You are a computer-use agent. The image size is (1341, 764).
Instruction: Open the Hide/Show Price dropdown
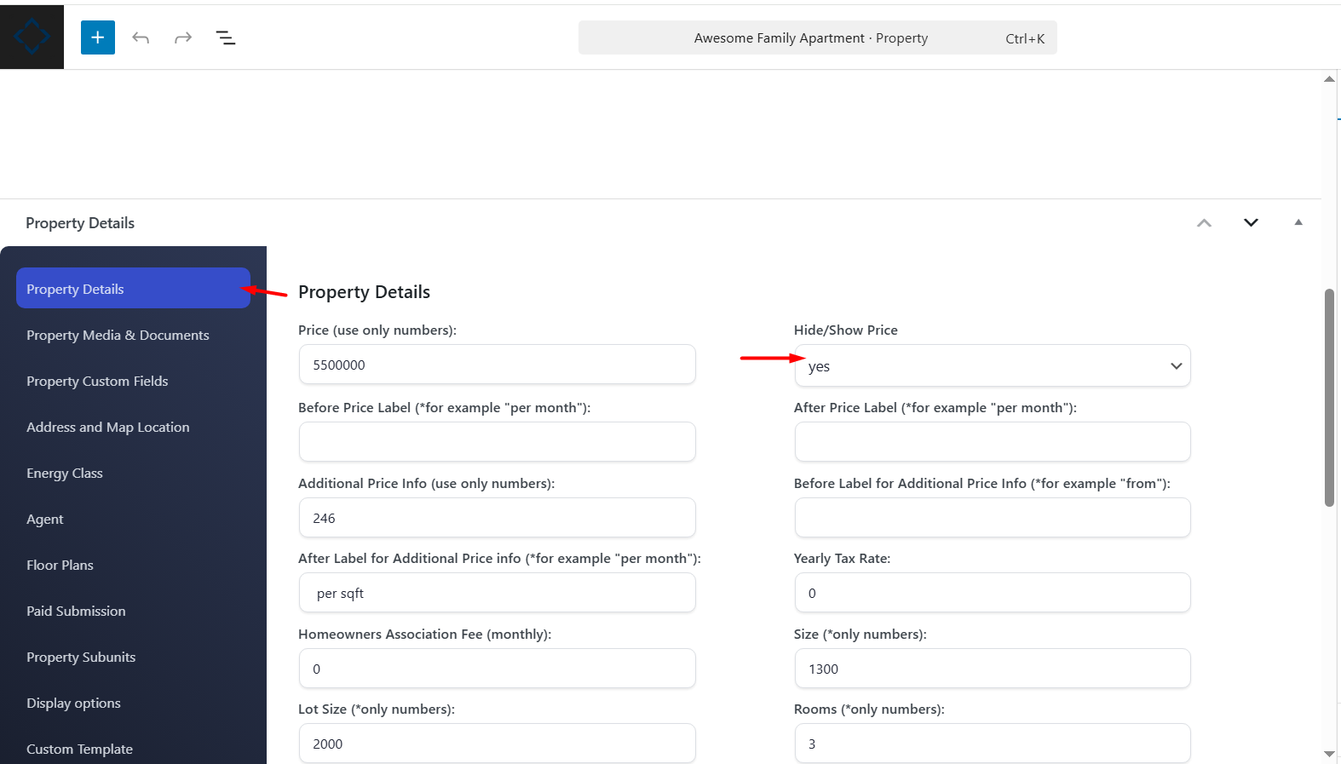pos(992,366)
